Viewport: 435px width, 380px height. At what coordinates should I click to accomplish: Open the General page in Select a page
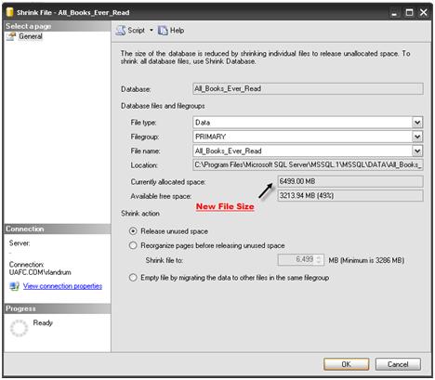pos(31,36)
